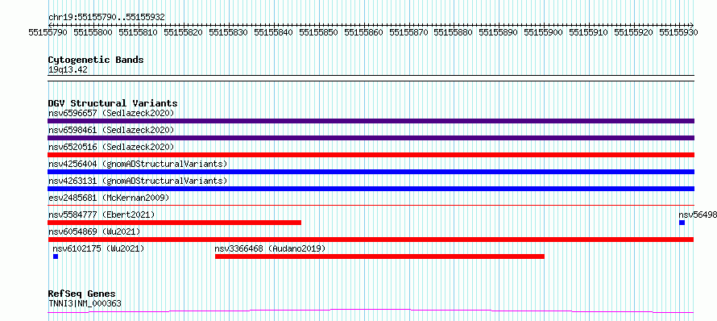This screenshot has width=717, height=321.
Task: Click ruler position 55155810
Action: click(x=138, y=32)
